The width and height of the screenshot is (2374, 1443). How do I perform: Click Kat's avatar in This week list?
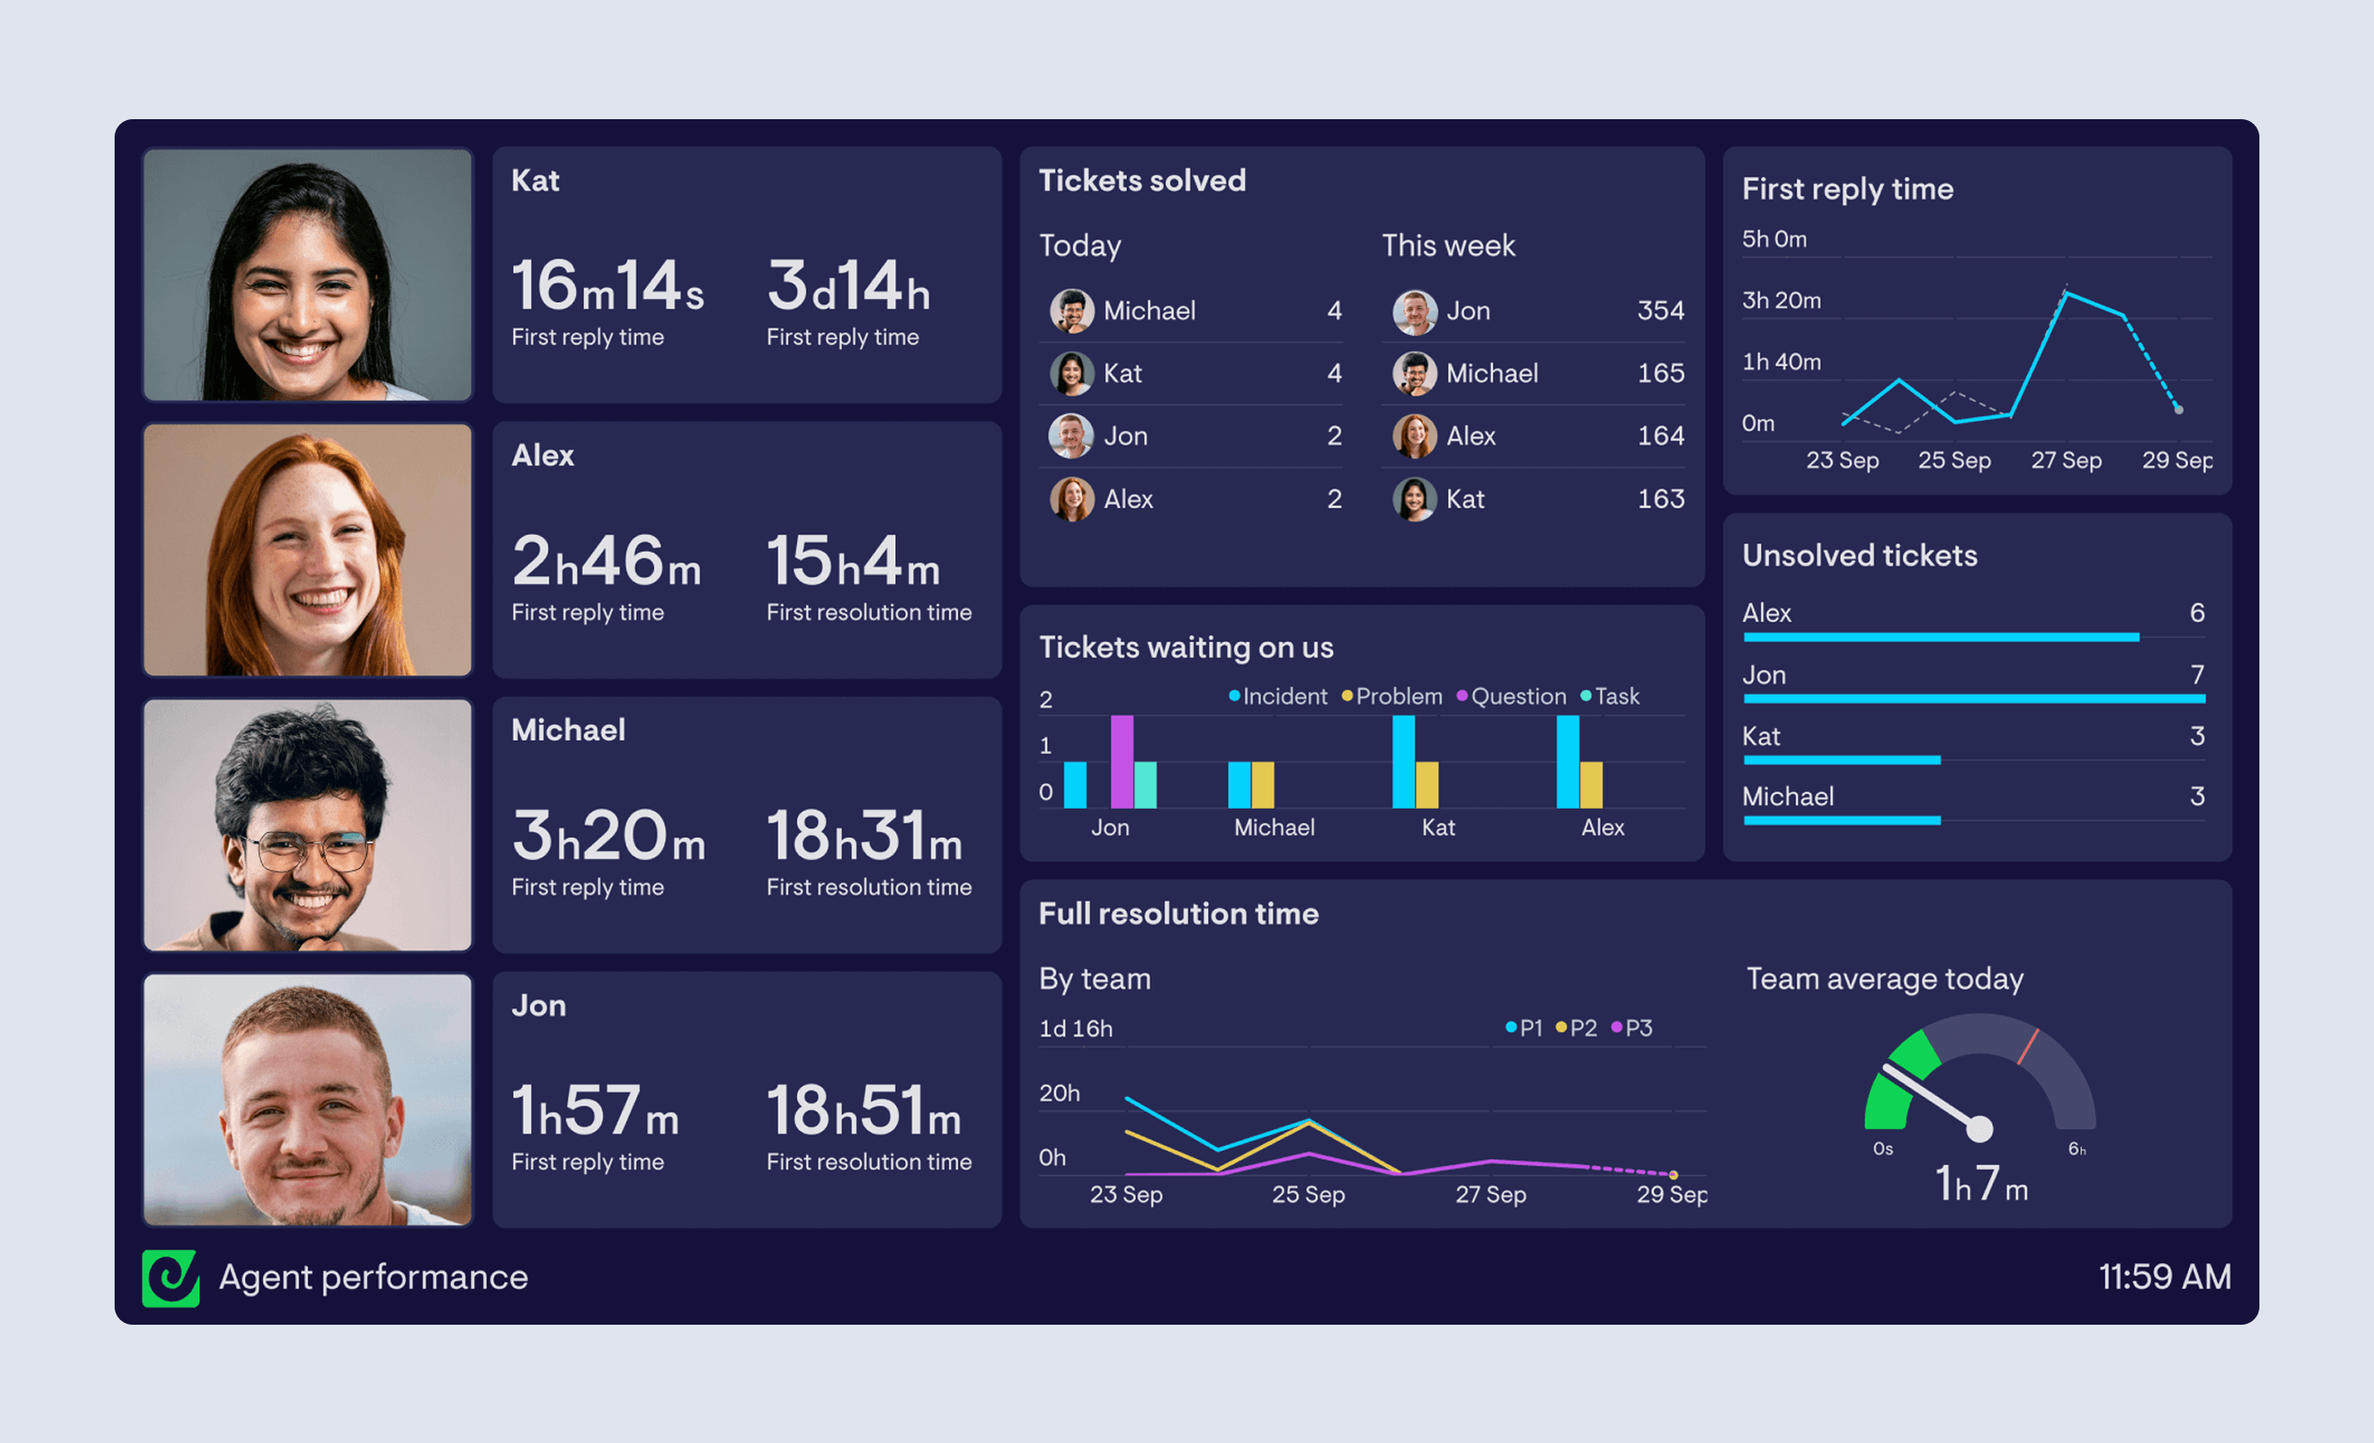pyautogui.click(x=1413, y=499)
